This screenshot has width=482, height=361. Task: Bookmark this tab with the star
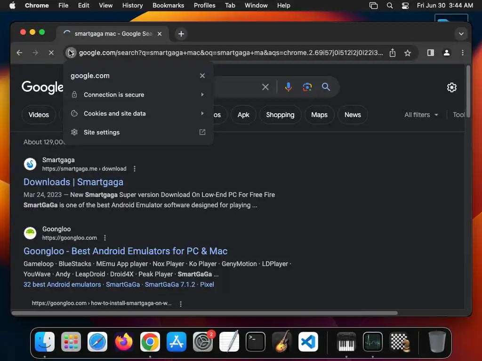click(408, 53)
